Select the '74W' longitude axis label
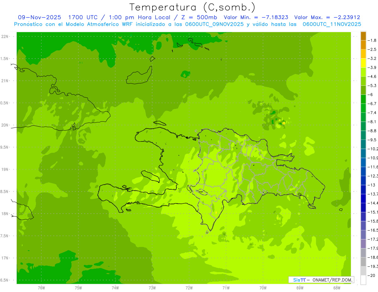Image resolution: width=378 pixels, height=292 pixels. tap(115, 288)
